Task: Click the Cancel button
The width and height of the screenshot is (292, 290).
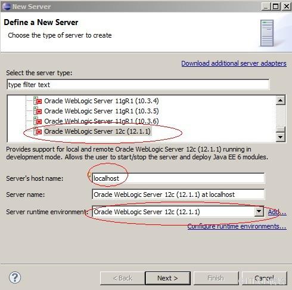Action: click(265, 278)
